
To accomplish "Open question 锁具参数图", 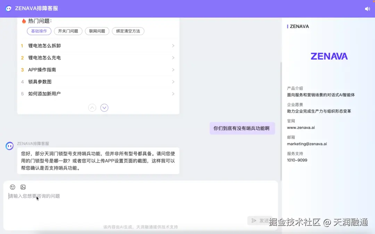I will pos(40,82).
